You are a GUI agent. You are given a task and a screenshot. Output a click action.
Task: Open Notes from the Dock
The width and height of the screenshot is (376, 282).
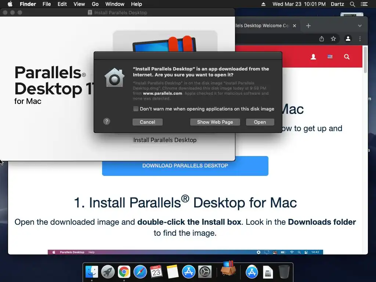(173, 272)
